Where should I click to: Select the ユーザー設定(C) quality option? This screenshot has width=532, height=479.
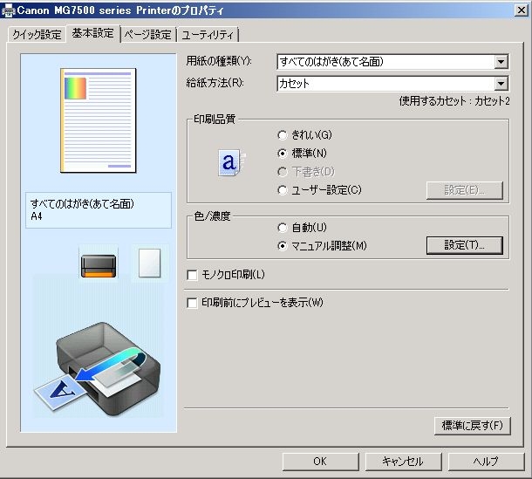click(x=319, y=190)
